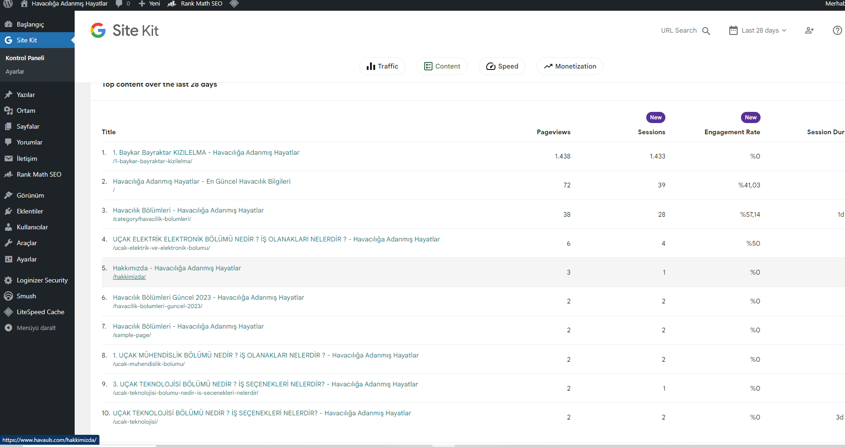Click the Yazılar pin icon
This screenshot has height=447, width=845.
8,95
